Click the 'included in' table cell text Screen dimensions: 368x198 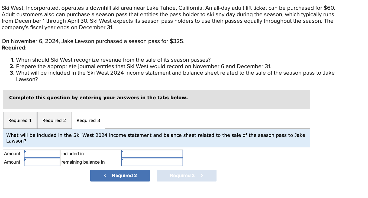pyautogui.click(x=72, y=154)
